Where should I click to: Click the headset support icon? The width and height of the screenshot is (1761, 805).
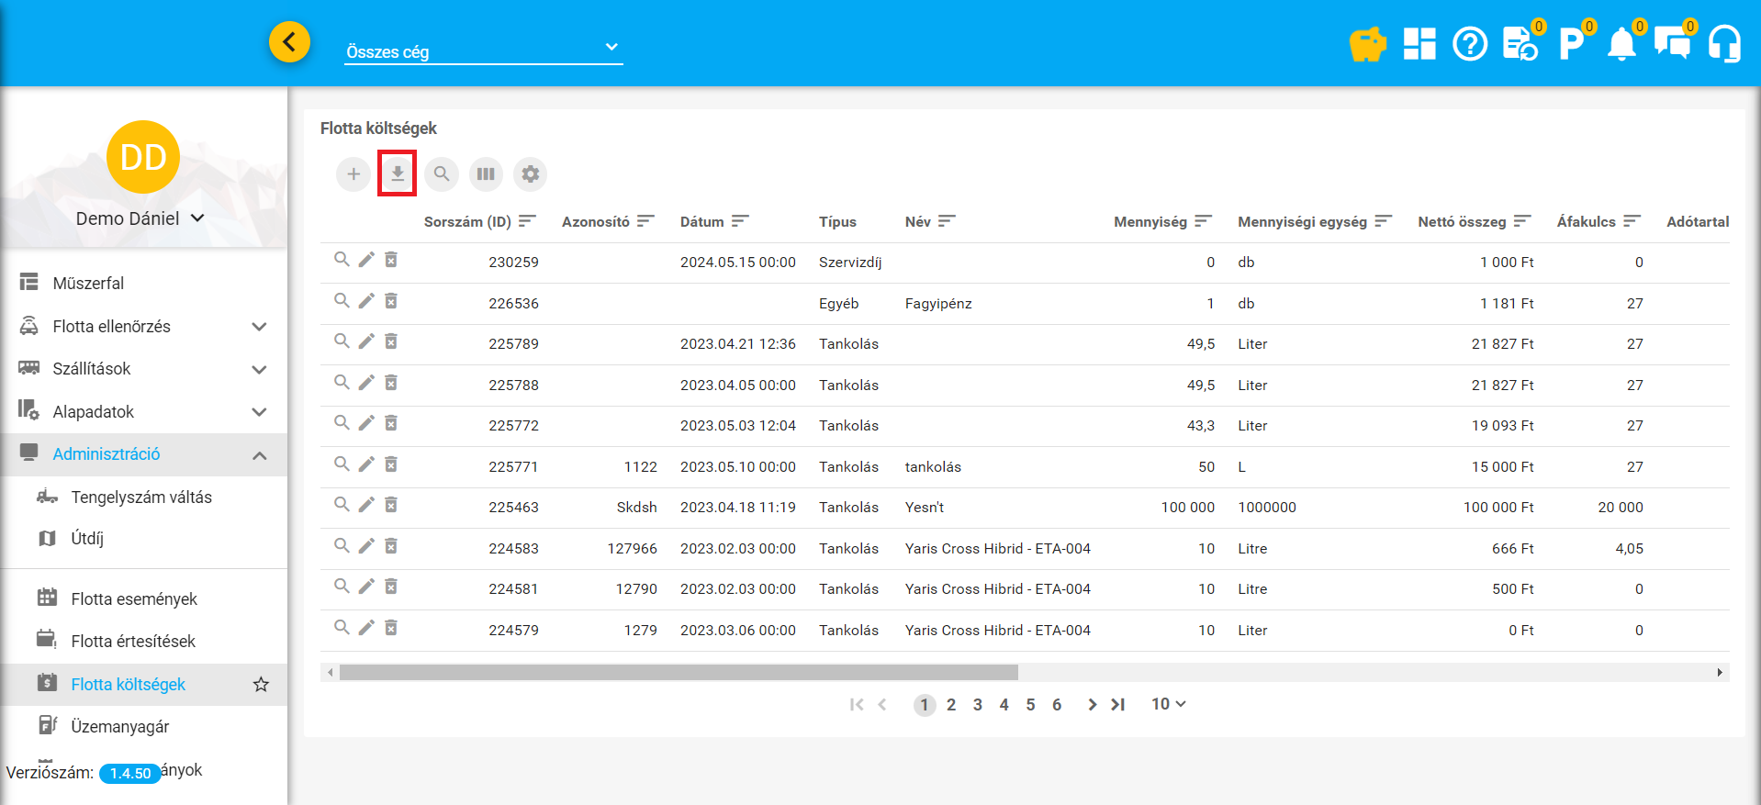(x=1723, y=43)
